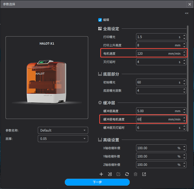
Task: Click the settings panel vertical scrollbar
Action: pyautogui.click(x=188, y=79)
